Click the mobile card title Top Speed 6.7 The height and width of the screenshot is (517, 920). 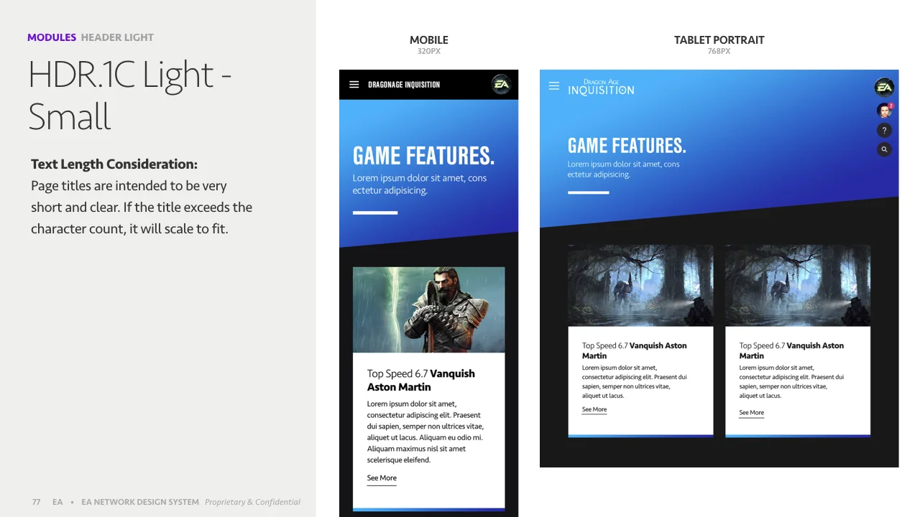(x=421, y=380)
